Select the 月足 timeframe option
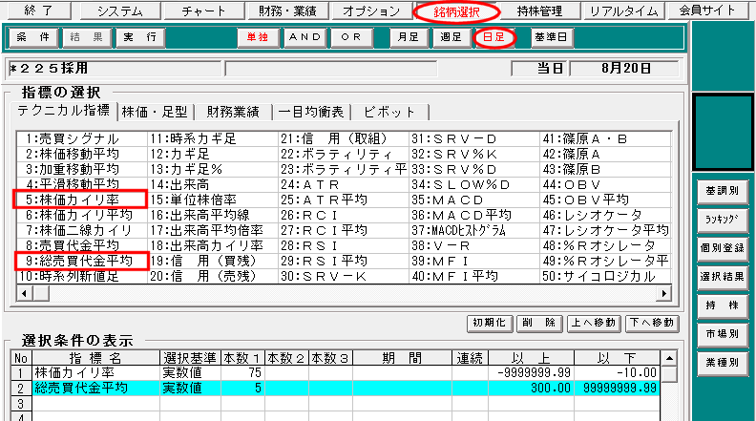The image size is (756, 421). tap(409, 38)
